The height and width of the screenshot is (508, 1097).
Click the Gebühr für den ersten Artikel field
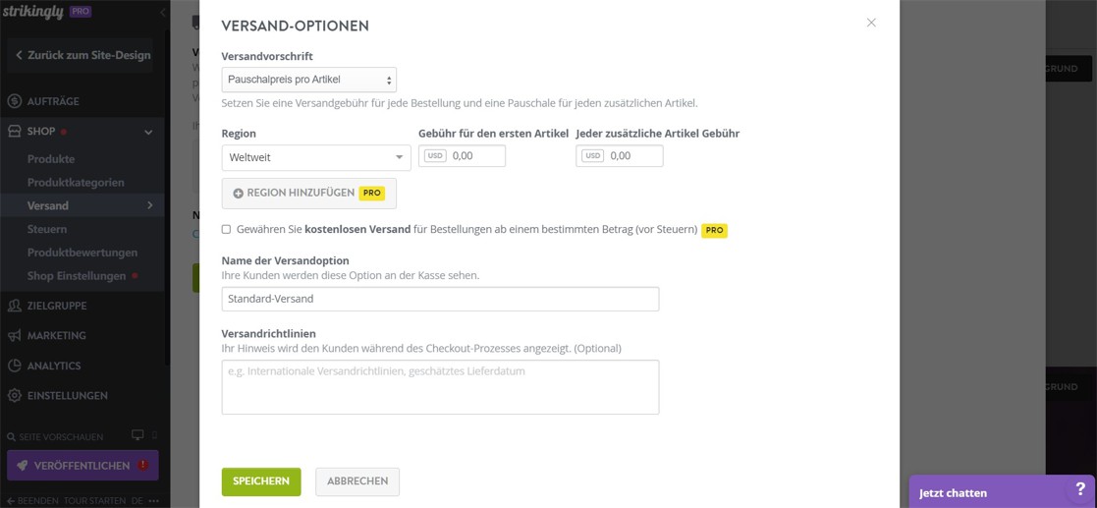[x=475, y=155]
